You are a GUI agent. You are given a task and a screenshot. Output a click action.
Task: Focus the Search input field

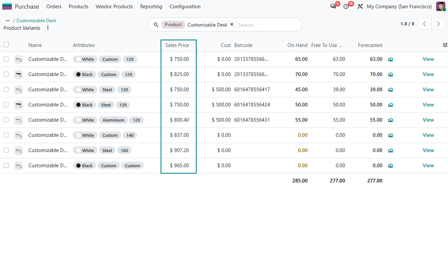coord(267,25)
